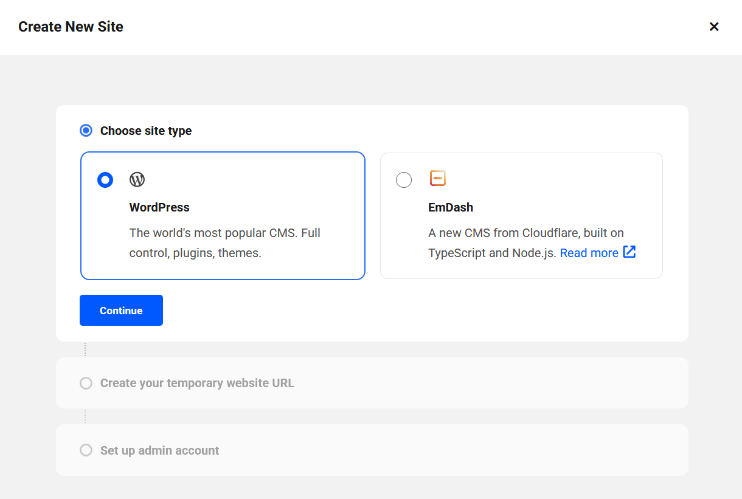
Task: Click the EmDash orange logo icon
Action: click(438, 178)
